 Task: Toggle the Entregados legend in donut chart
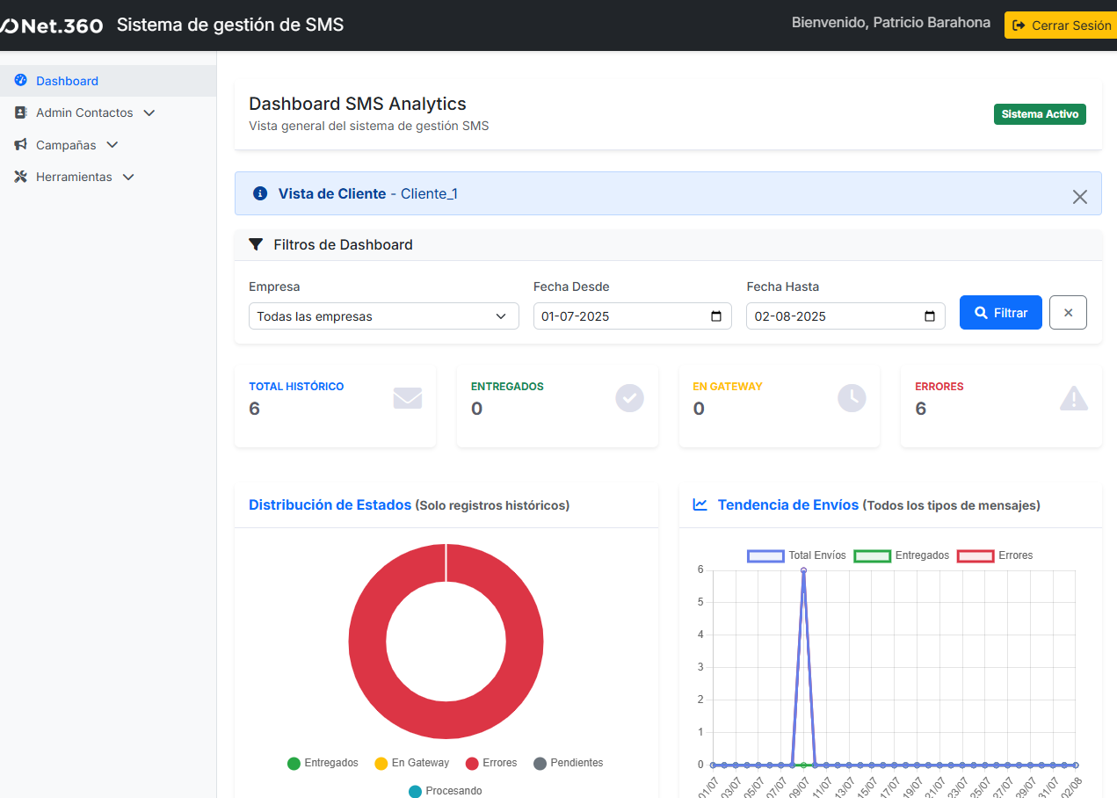tap(323, 763)
